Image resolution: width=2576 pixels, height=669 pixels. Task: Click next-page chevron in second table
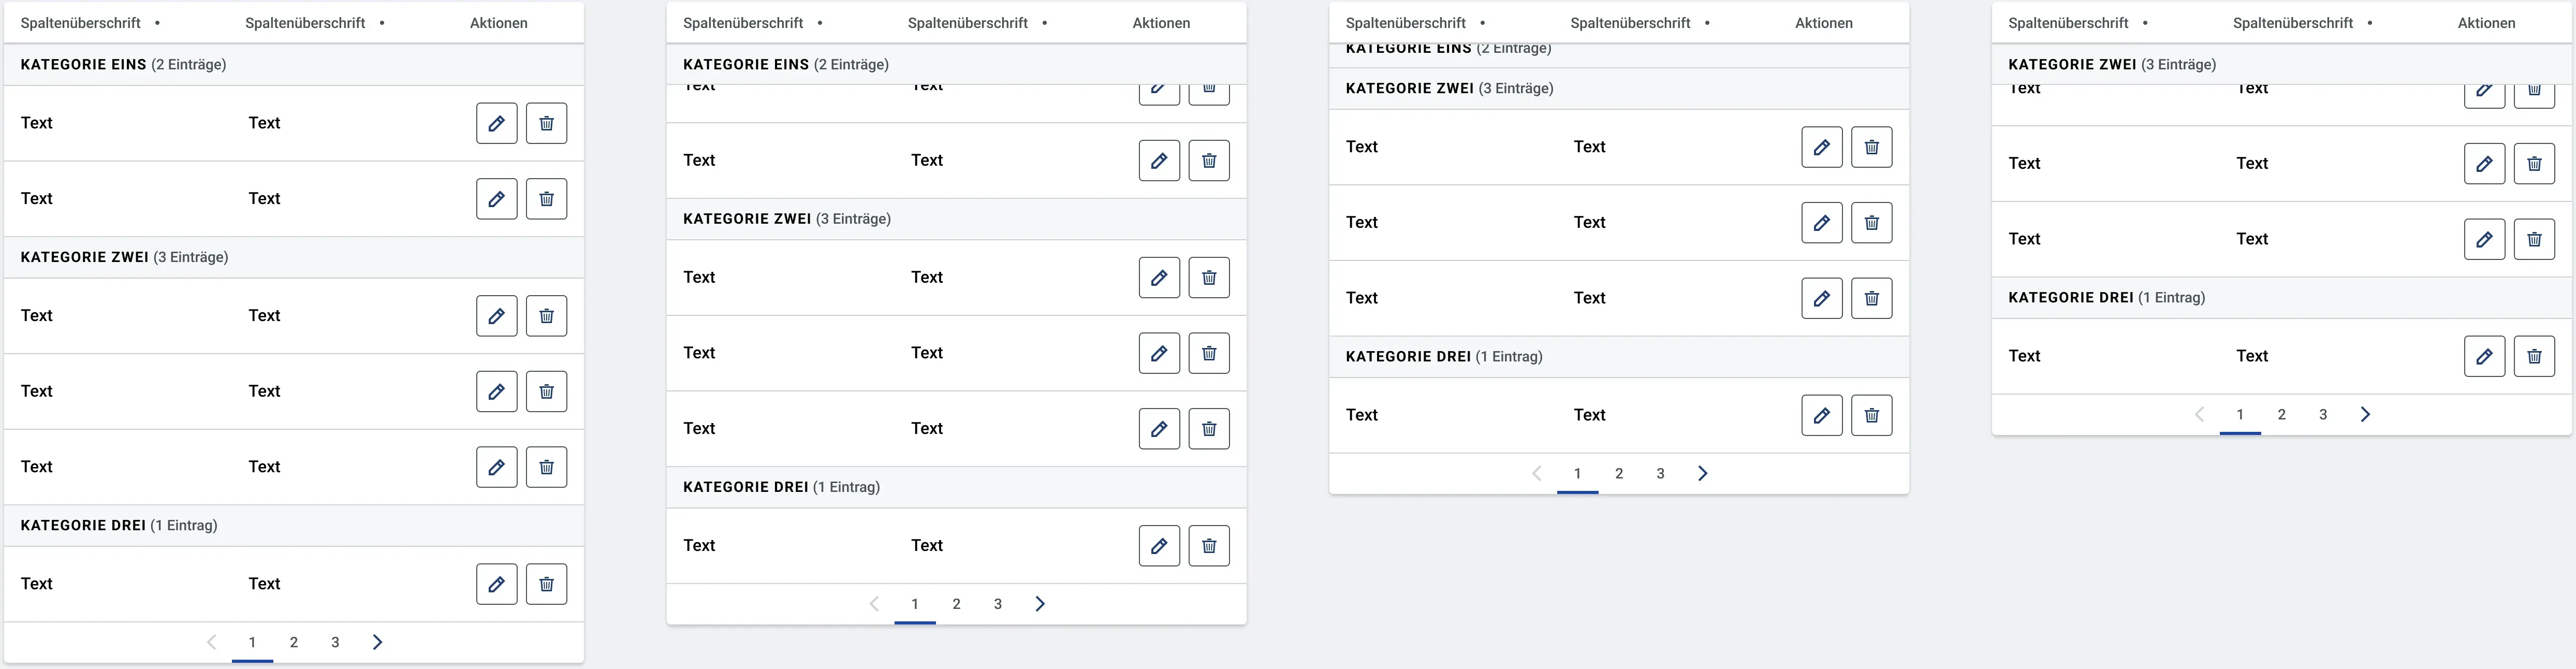tap(1040, 604)
